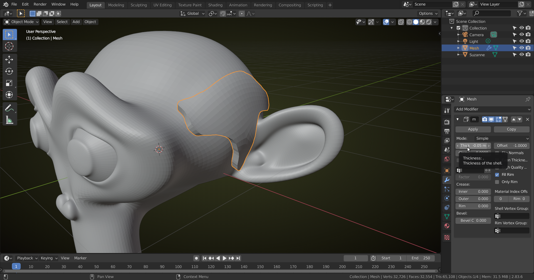Open the viewport Select menu

click(x=62, y=22)
